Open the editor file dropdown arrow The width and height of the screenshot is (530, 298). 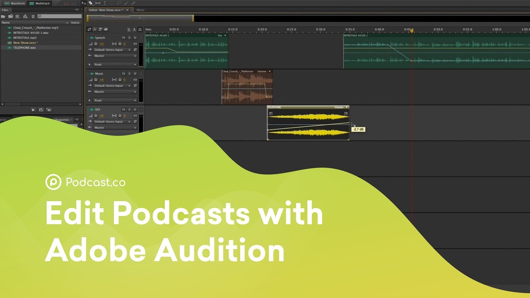tap(128, 10)
